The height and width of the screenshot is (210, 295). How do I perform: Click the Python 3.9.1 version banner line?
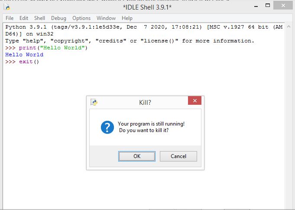point(144,30)
